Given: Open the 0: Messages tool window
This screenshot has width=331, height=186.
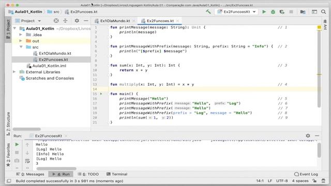Looking at the screenshot, I should 30,174.
